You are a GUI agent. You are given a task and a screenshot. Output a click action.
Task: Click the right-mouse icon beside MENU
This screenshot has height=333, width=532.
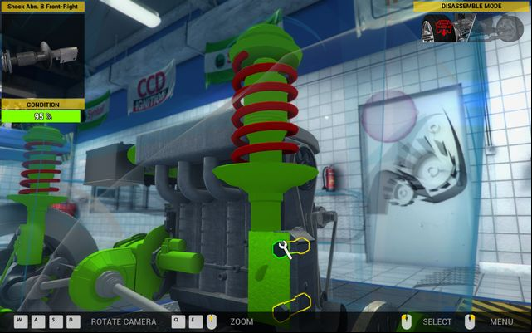(470, 321)
